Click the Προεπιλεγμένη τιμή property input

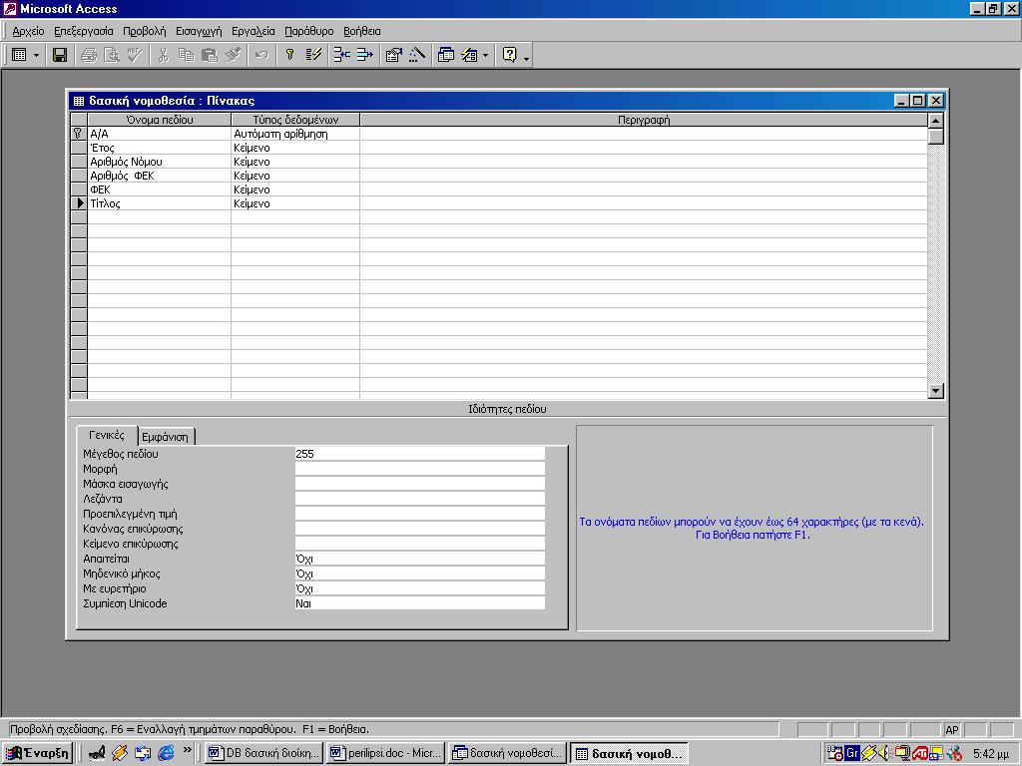419,514
